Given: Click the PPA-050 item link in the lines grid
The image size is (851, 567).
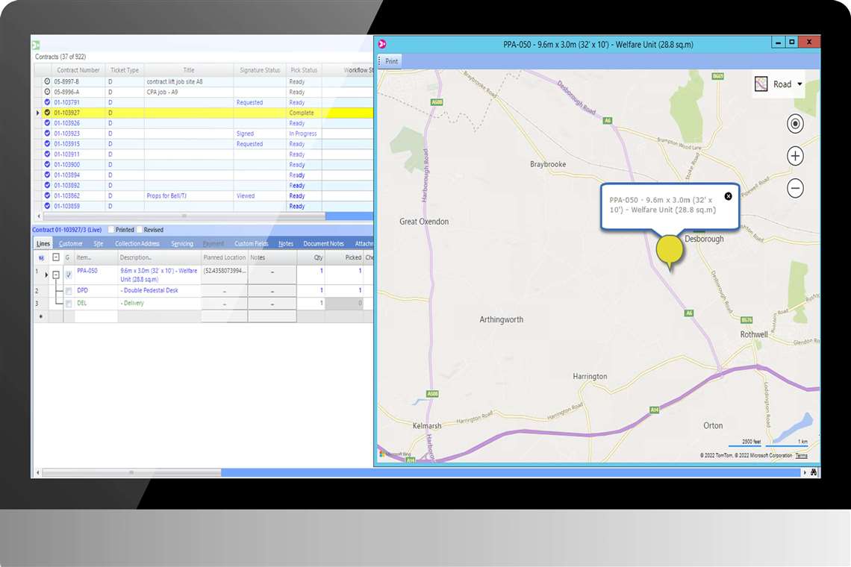Looking at the screenshot, I should click(87, 271).
